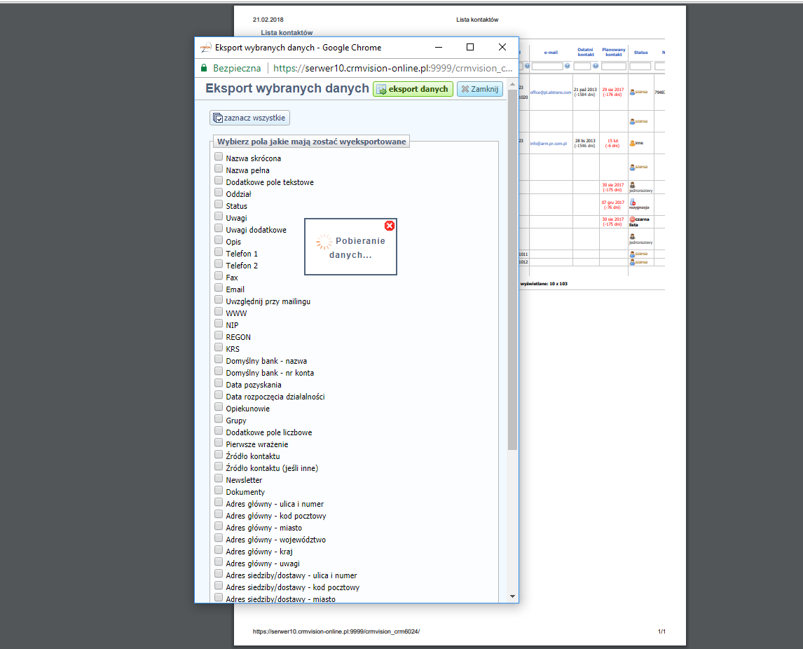Enable the 'Email' field checkbox

click(219, 289)
